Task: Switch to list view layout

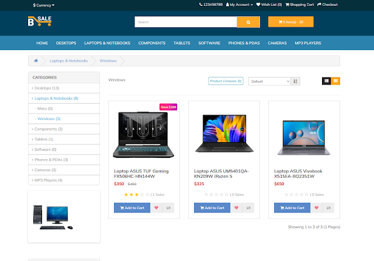Action: point(326,81)
